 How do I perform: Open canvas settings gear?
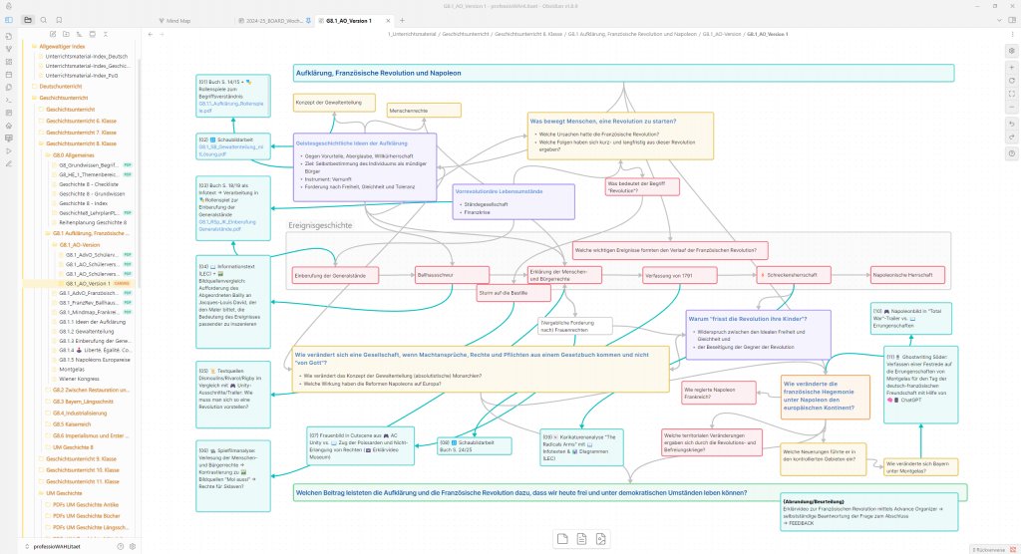coord(1012,50)
